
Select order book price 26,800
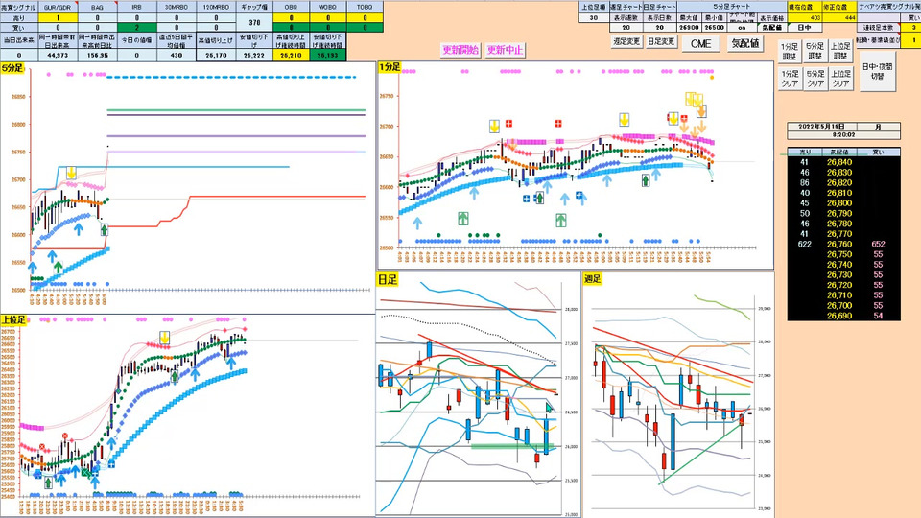(x=839, y=203)
